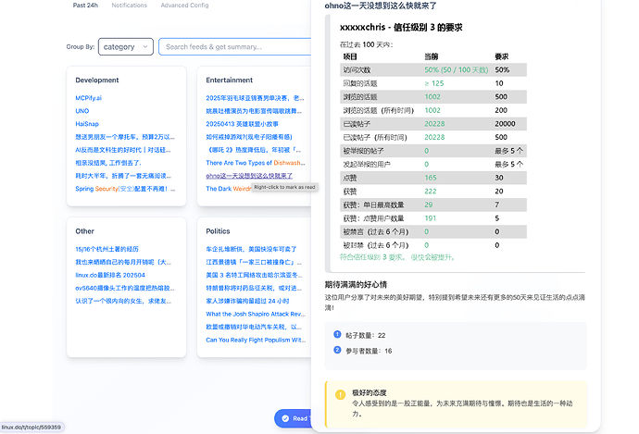Click the 191 value in table

(x=431, y=218)
